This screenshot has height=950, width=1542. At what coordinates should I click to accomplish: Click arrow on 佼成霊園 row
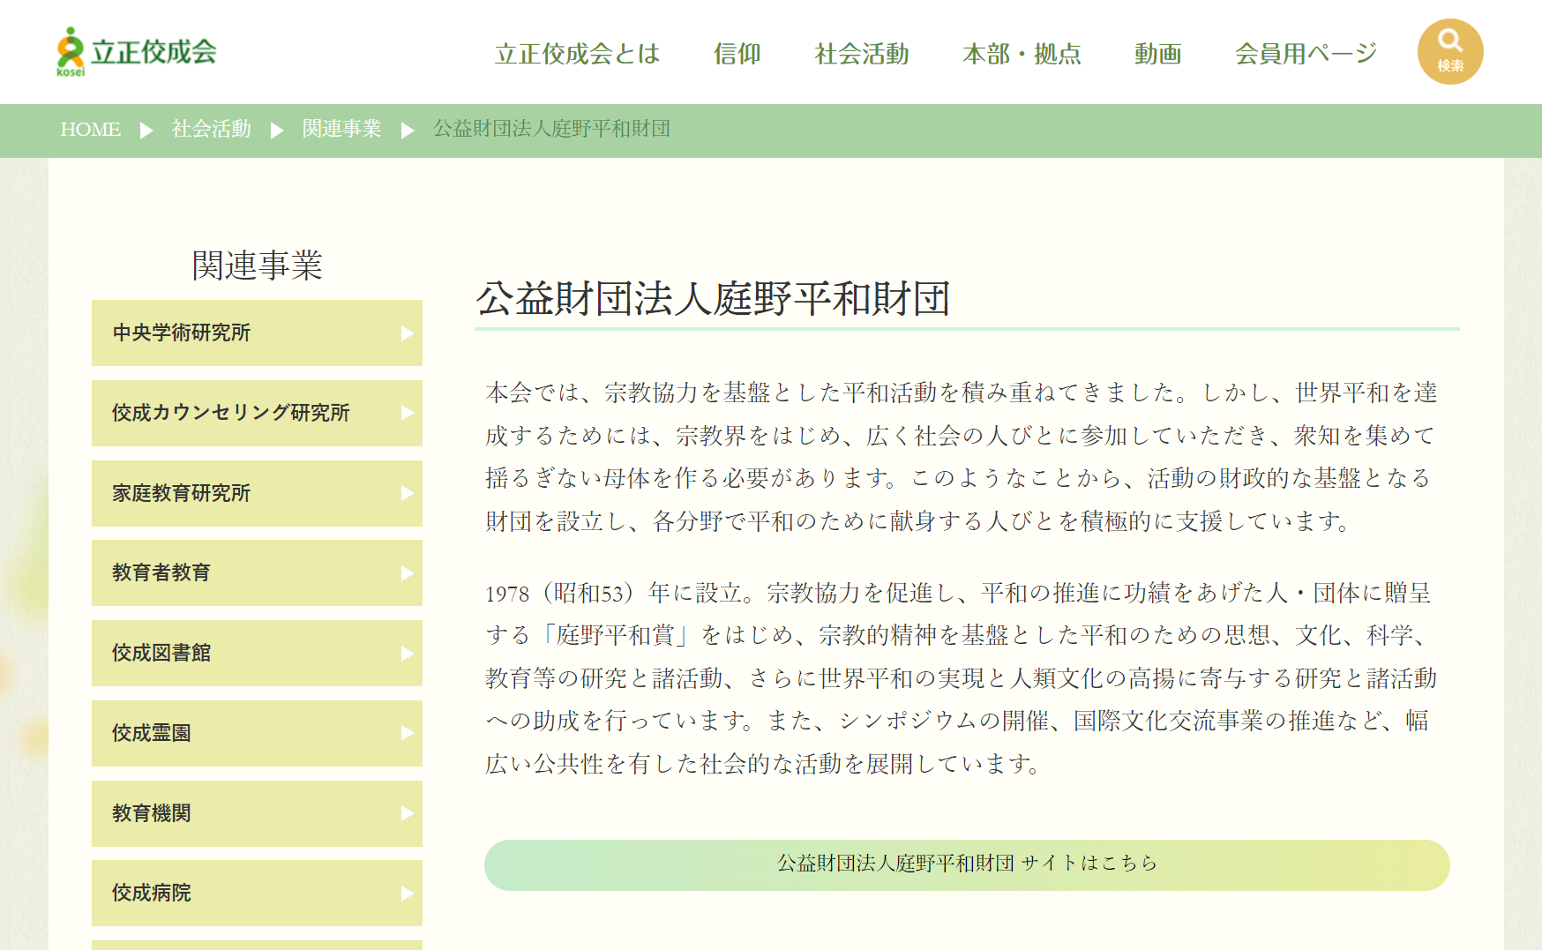(x=407, y=733)
